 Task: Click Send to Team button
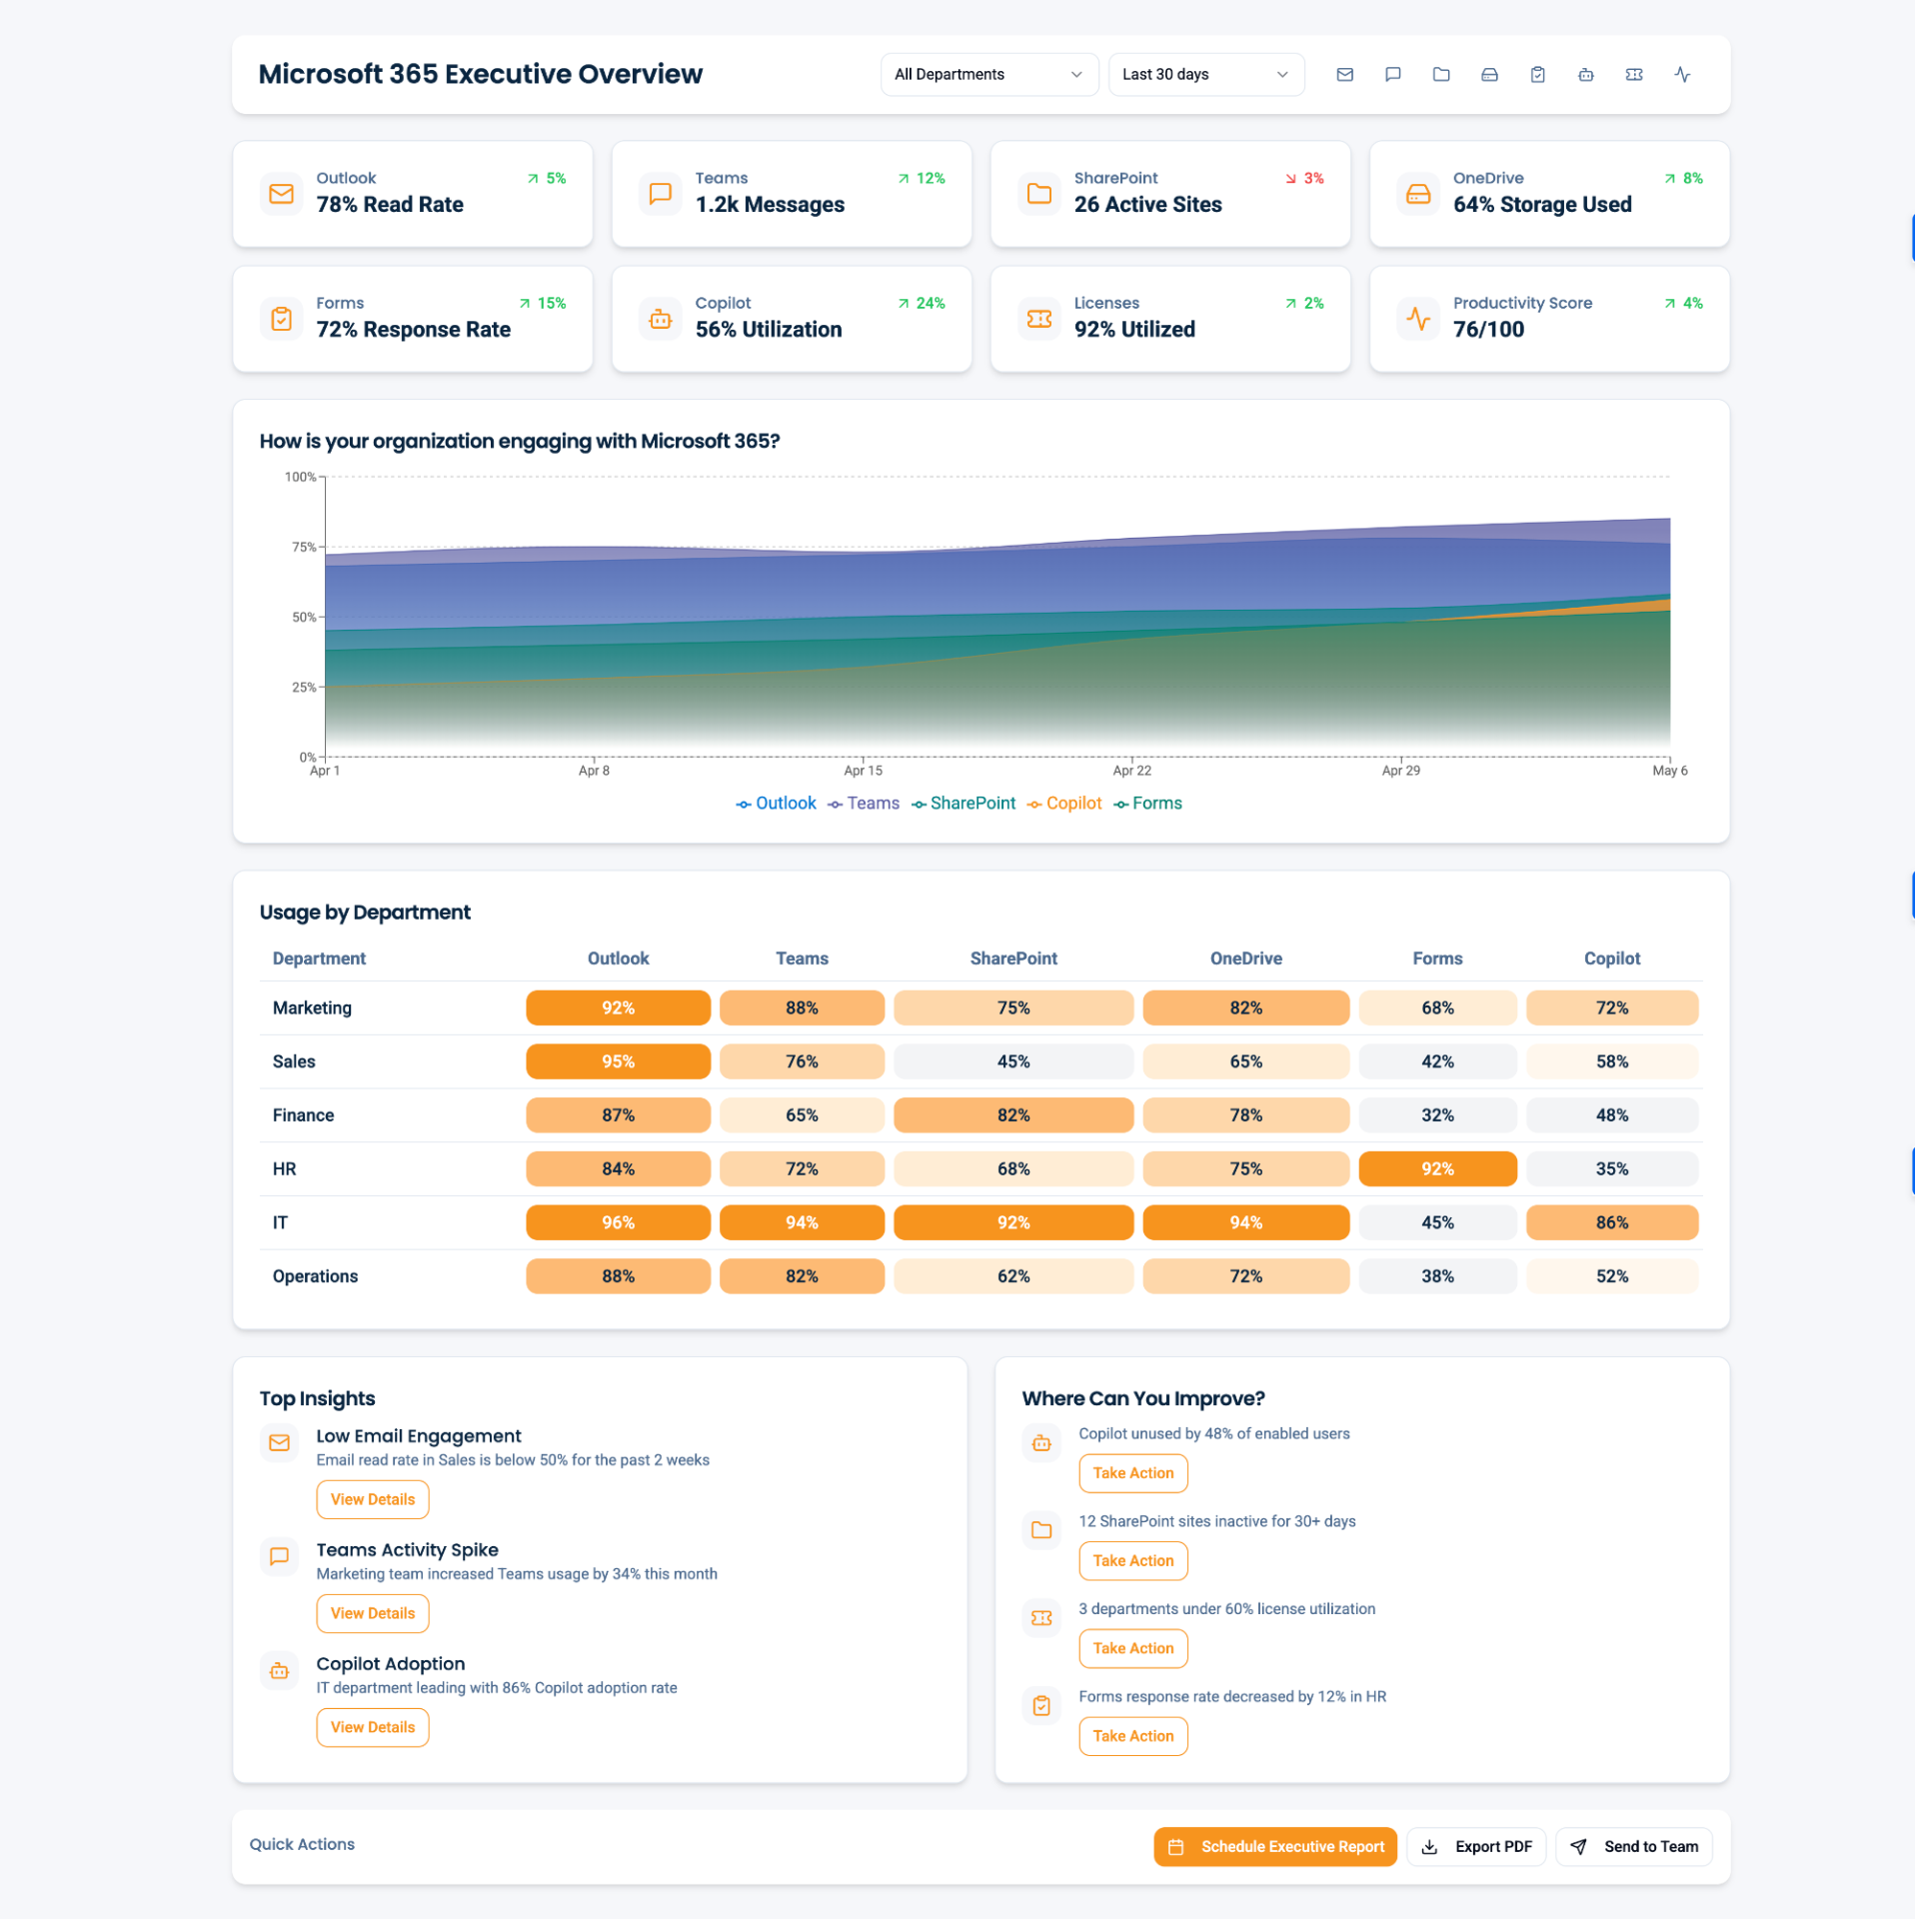[x=1633, y=1847]
